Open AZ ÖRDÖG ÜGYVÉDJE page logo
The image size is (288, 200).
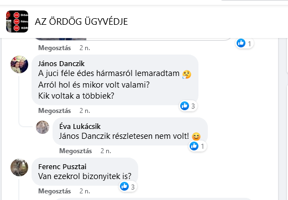pyautogui.click(x=17, y=21)
